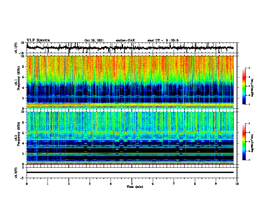This screenshot has height=206, width=267.
Task: Click the "ch.3(V)" axis label
Action: 16,173
